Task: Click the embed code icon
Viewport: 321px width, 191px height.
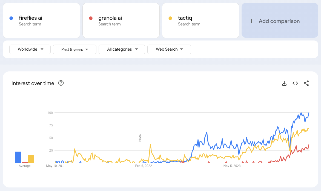Action: pos(295,83)
